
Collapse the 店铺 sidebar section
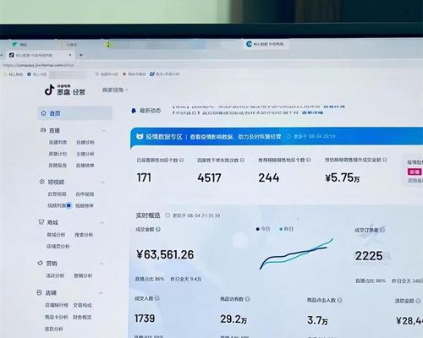pos(101,293)
